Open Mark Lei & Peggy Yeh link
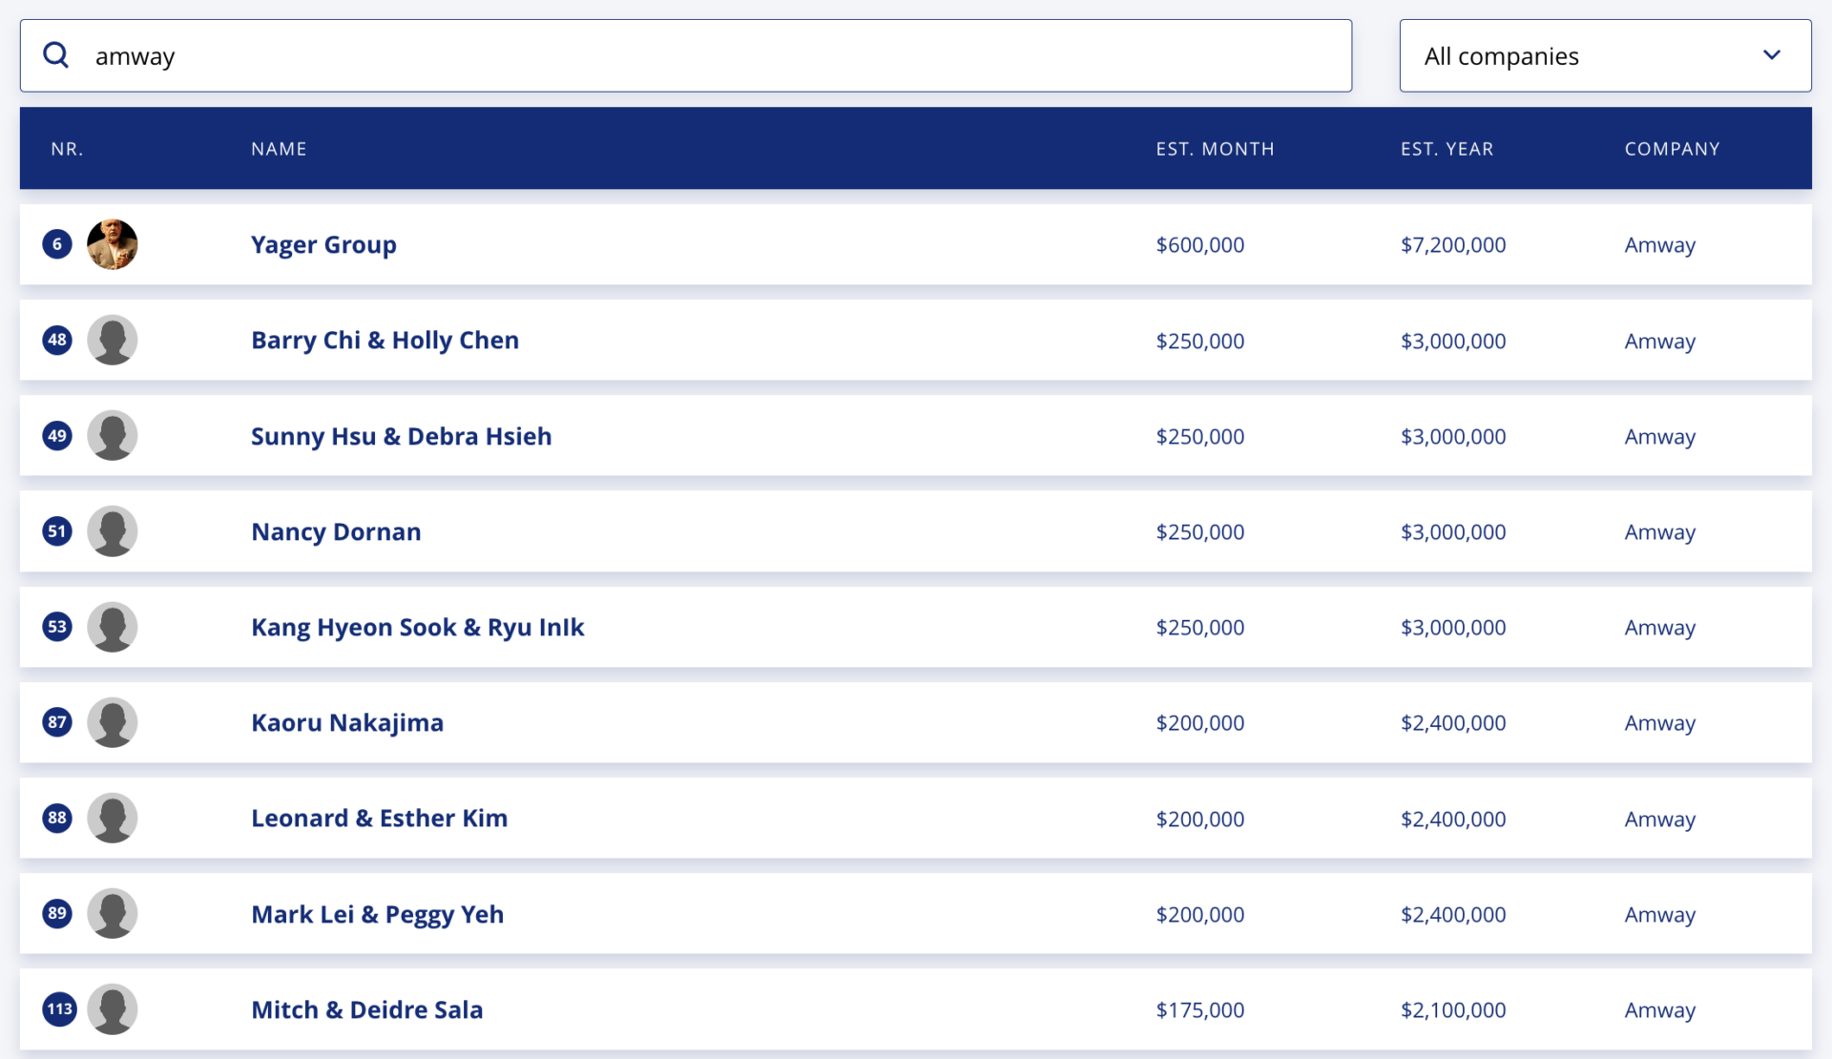 (377, 914)
